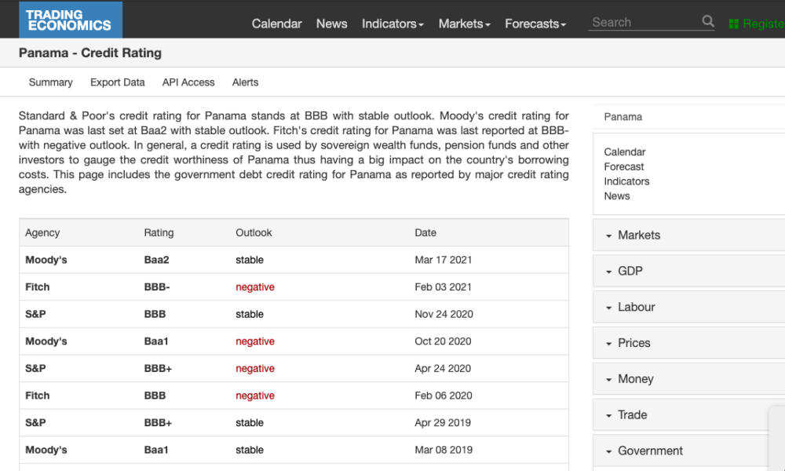785x471 pixels.
Task: Open the News page in top navigation
Action: pos(331,24)
